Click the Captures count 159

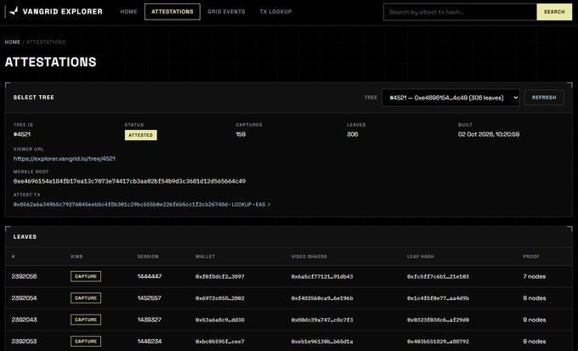pyautogui.click(x=241, y=134)
